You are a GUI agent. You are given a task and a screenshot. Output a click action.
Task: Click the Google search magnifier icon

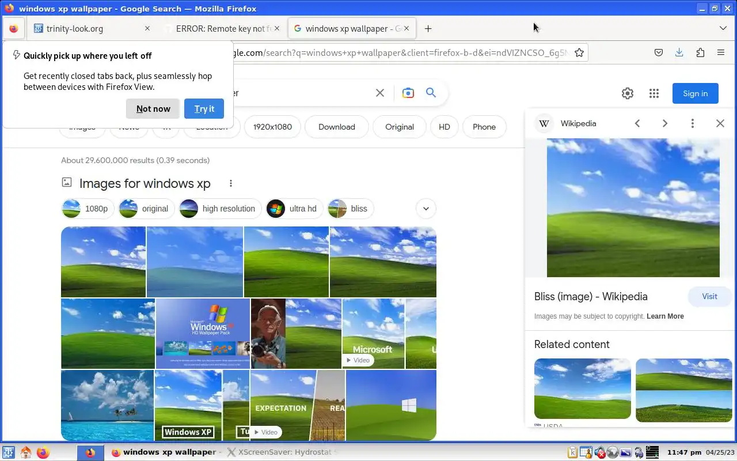[x=431, y=93]
